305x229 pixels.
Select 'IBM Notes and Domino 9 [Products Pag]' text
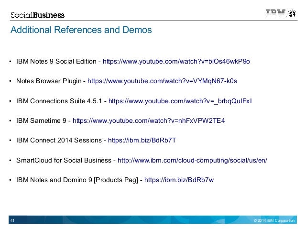point(77,180)
